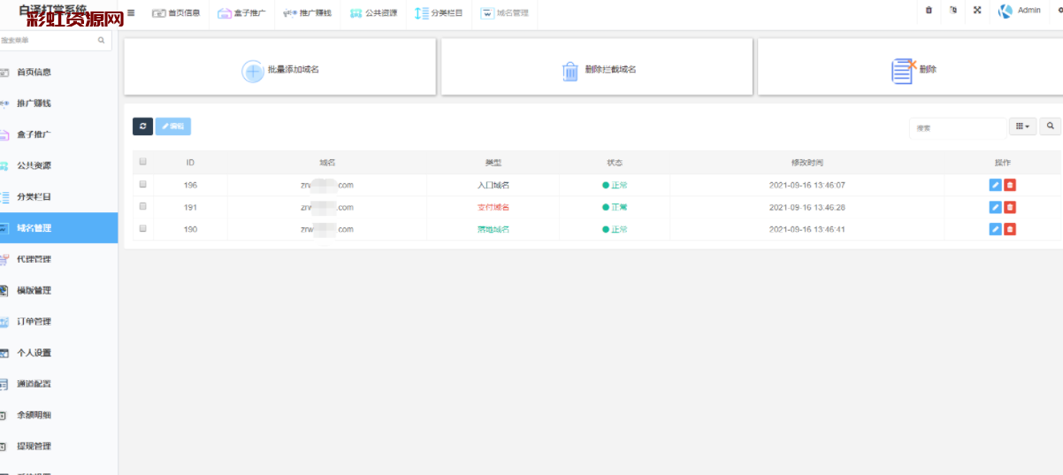Check the checkbox for row ID 190
The width and height of the screenshot is (1063, 475).
(142, 228)
